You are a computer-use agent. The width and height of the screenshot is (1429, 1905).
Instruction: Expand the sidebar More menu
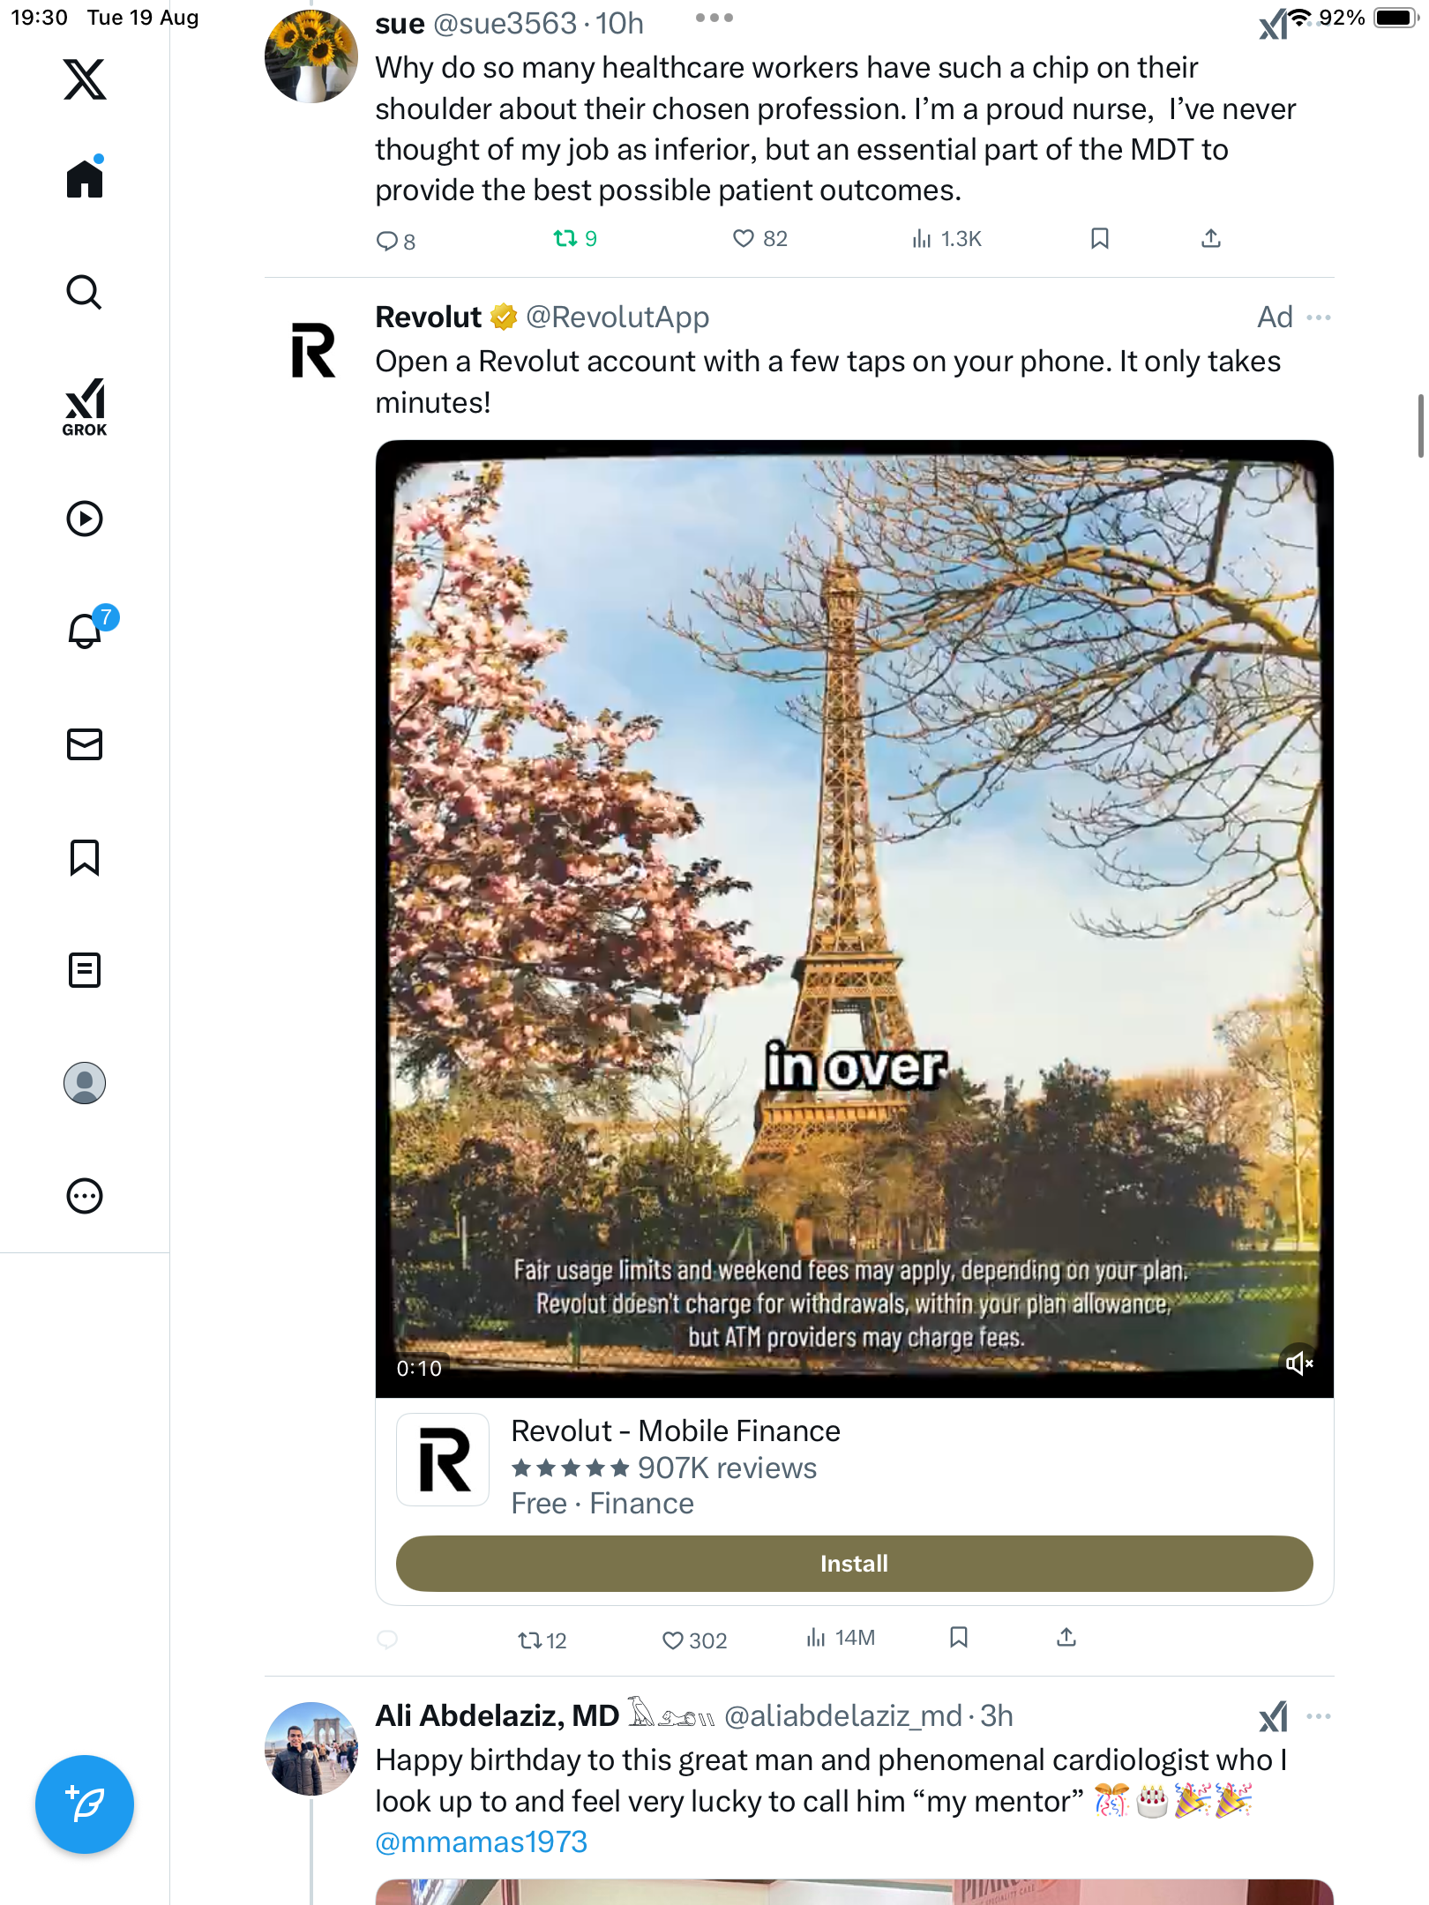point(85,1196)
